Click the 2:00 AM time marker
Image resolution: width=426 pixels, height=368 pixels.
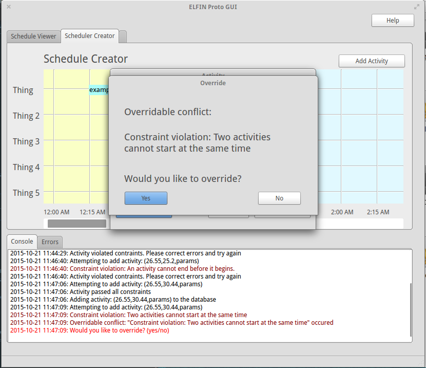(x=342, y=212)
